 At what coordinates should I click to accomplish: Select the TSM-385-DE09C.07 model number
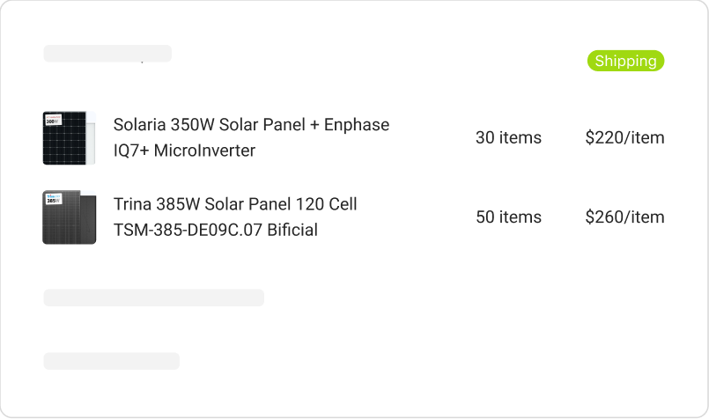pos(188,230)
